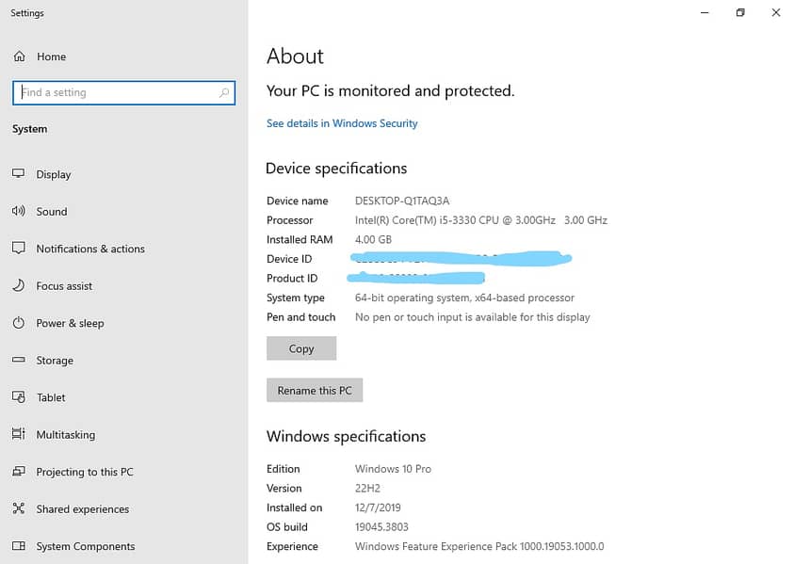Close the Settings window
794x564 pixels.
click(x=776, y=12)
